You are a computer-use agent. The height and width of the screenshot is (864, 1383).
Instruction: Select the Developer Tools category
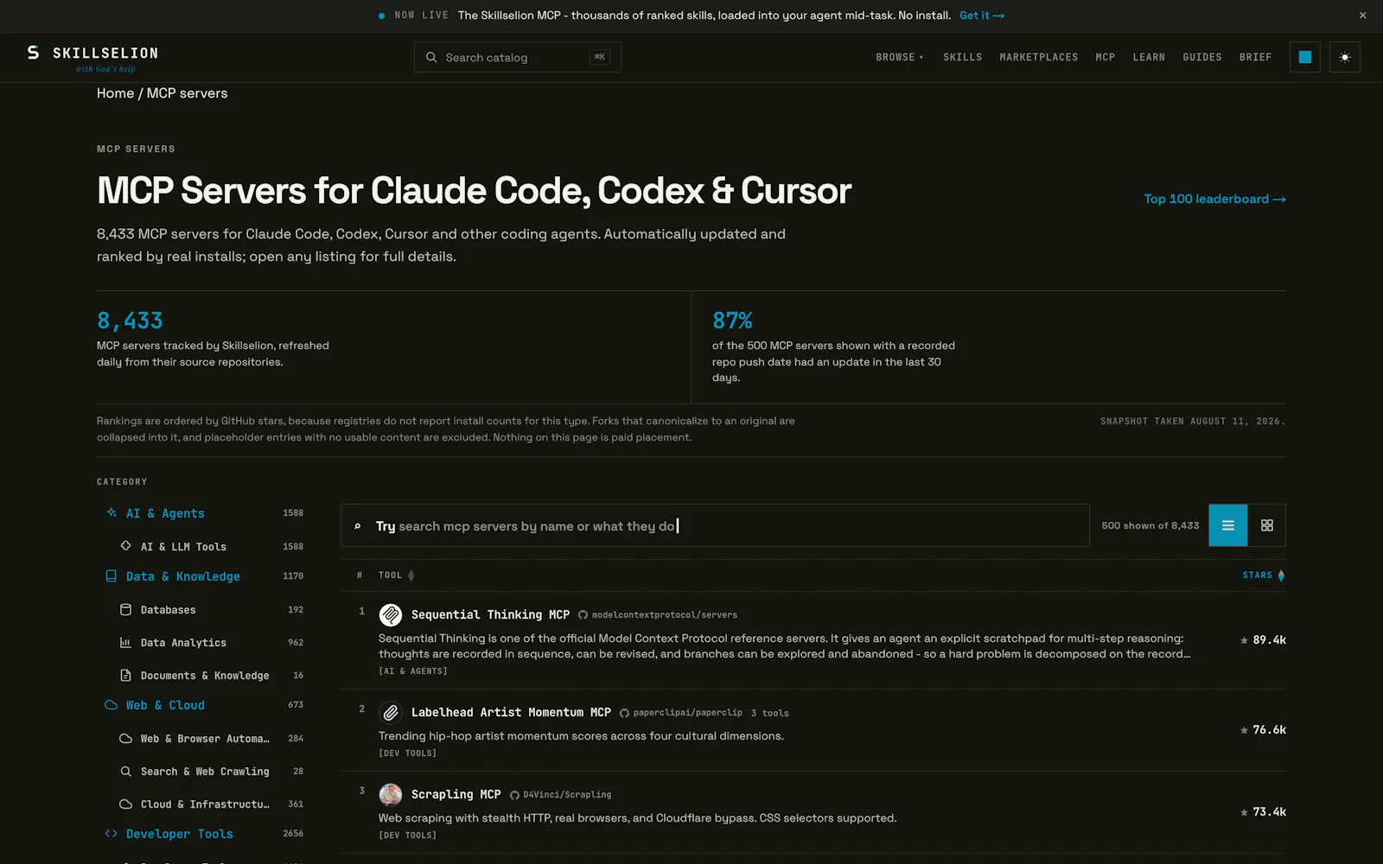pos(180,834)
